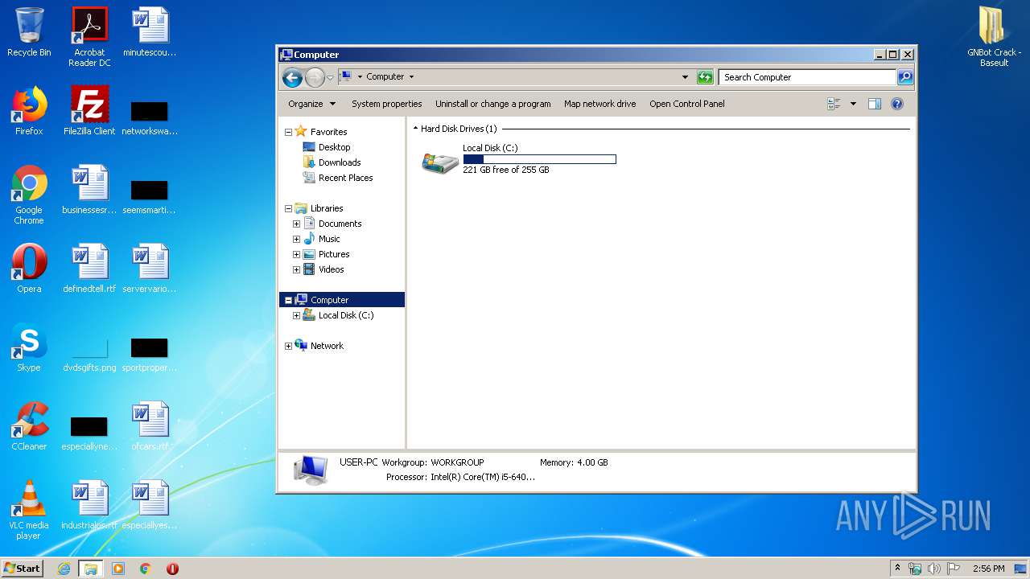1030x579 pixels.
Task: Open the recent pages dropdown arrow
Action: pos(330,78)
